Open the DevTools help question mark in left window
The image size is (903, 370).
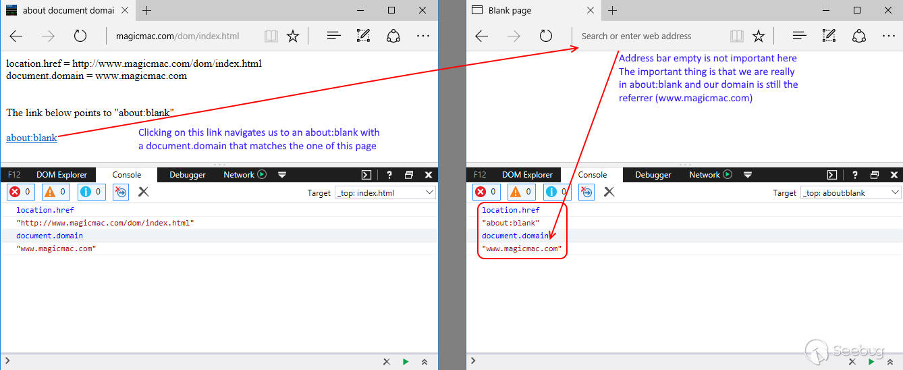[x=390, y=175]
